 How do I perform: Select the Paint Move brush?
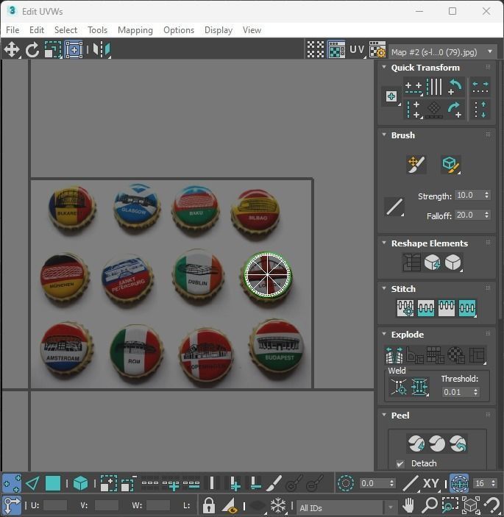click(x=416, y=164)
